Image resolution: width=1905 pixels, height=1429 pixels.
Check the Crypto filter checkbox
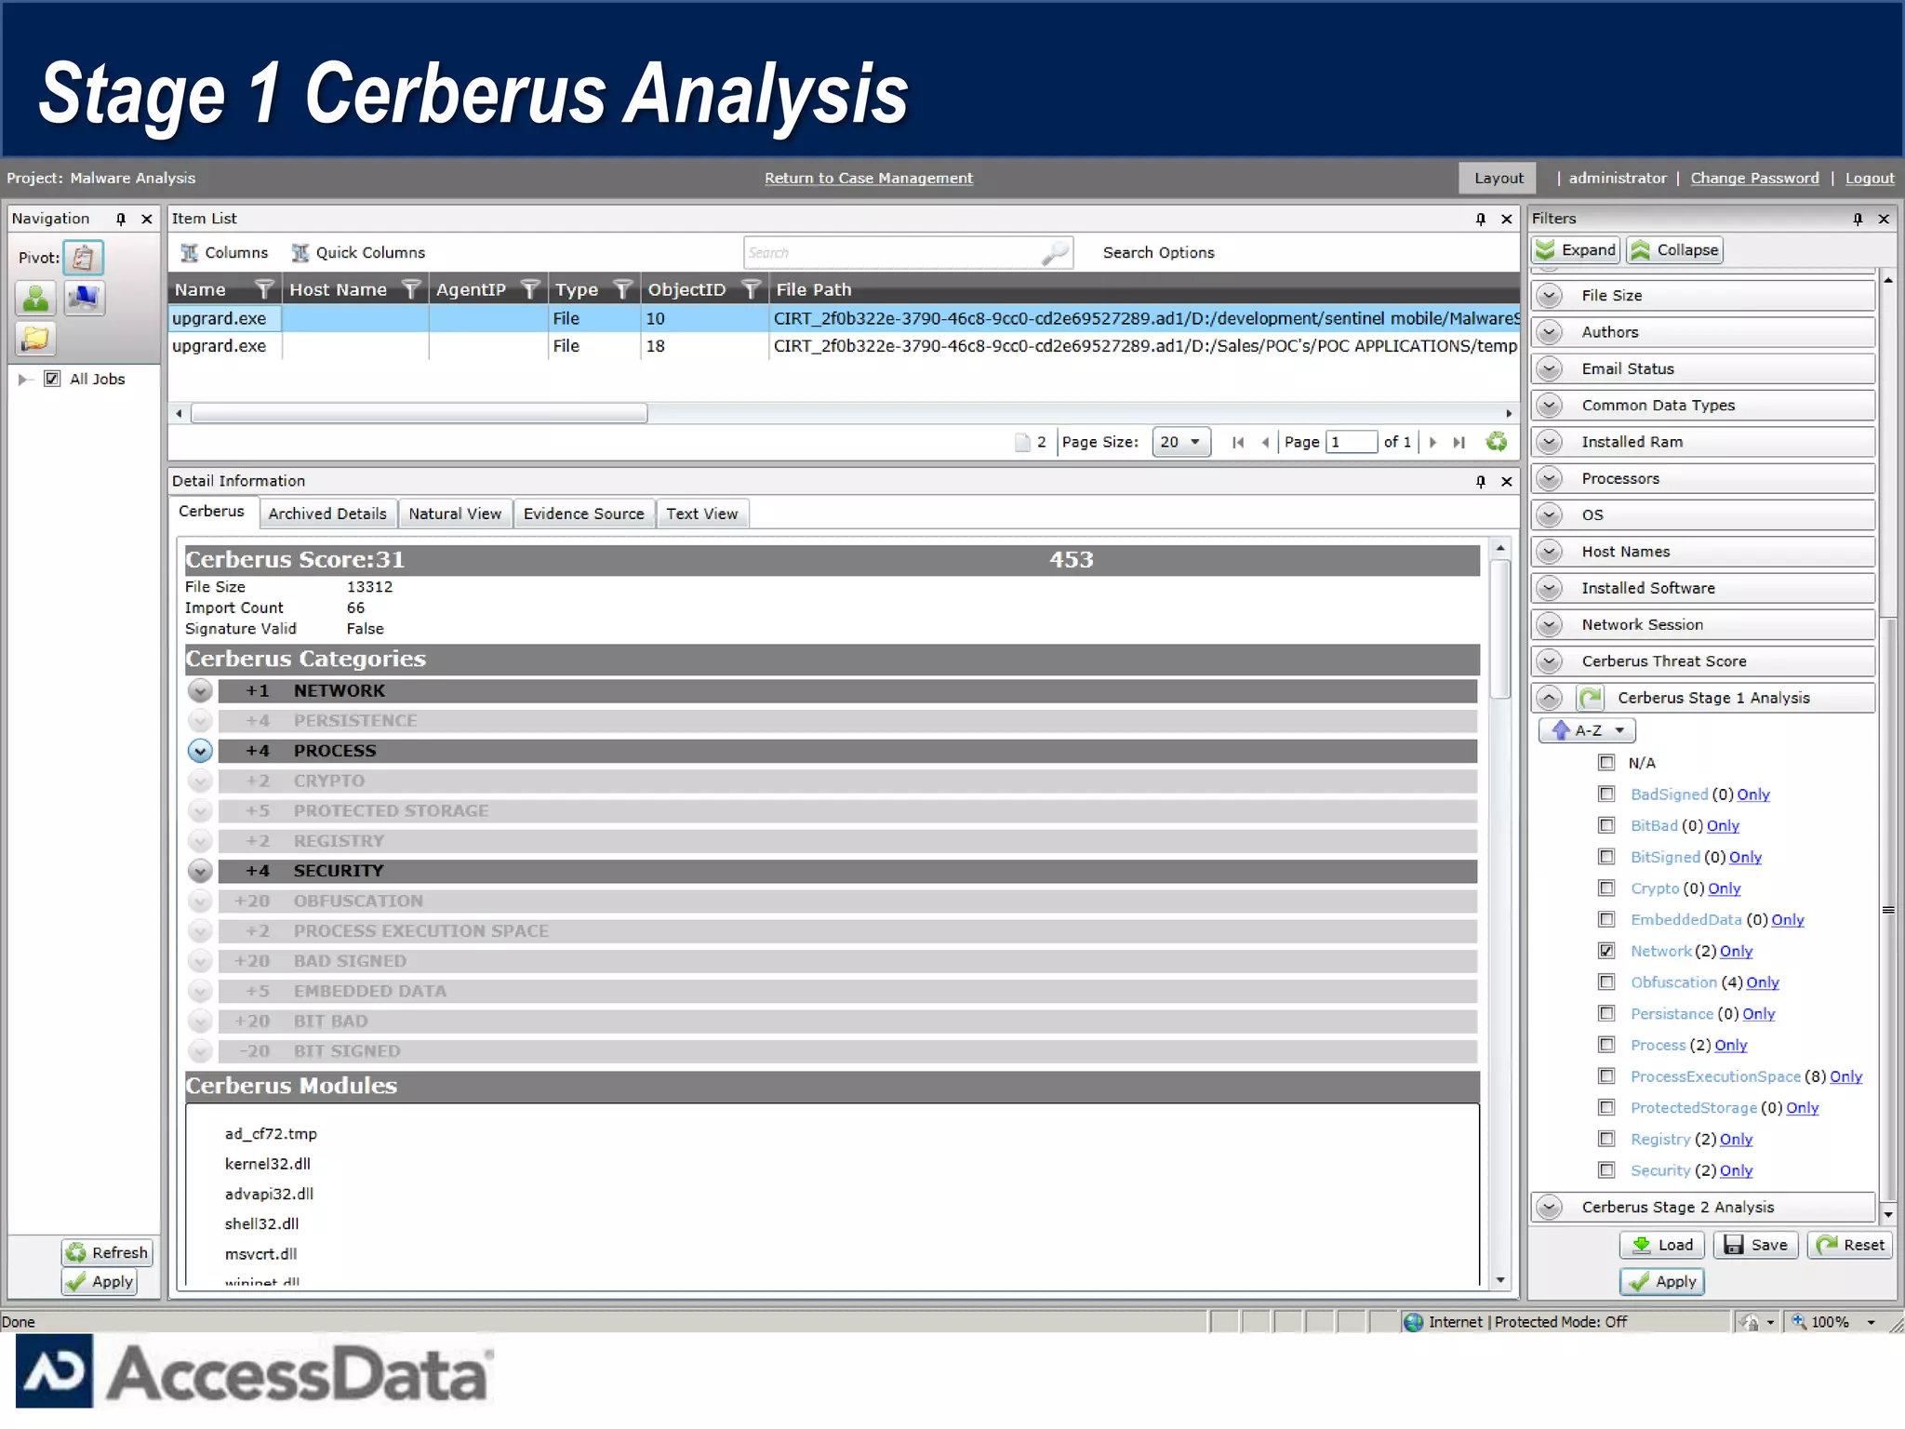pyautogui.click(x=1606, y=888)
